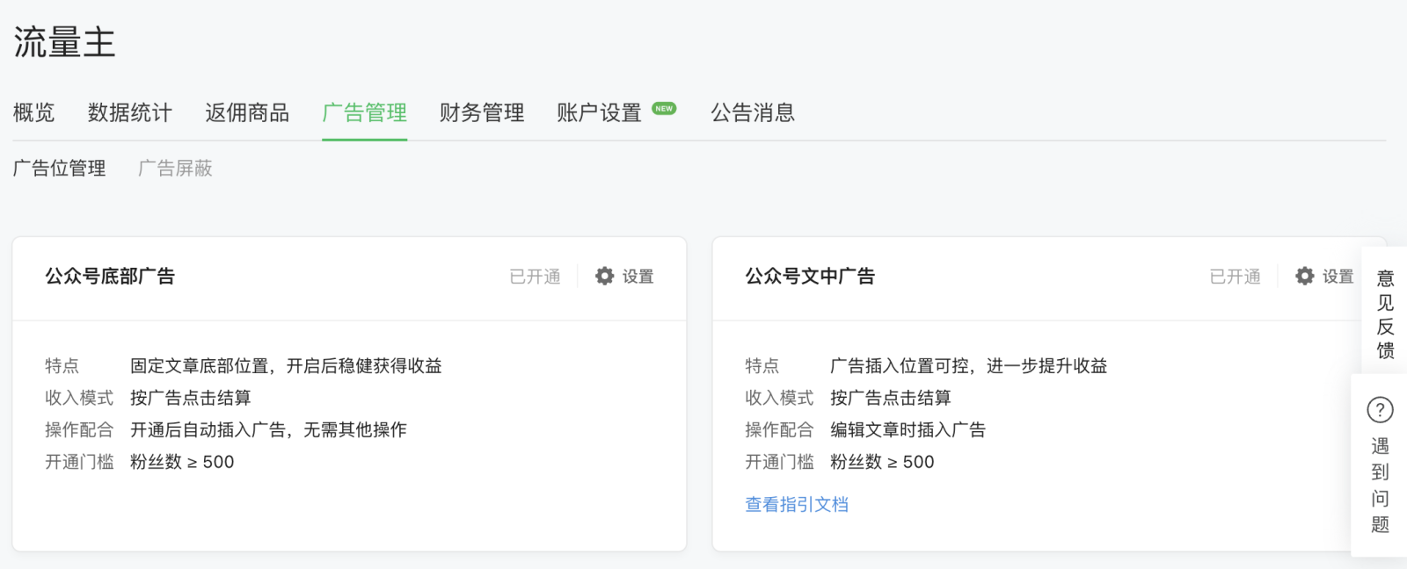Click 已开通 status on 公众号文中广告 card

pos(1235,277)
